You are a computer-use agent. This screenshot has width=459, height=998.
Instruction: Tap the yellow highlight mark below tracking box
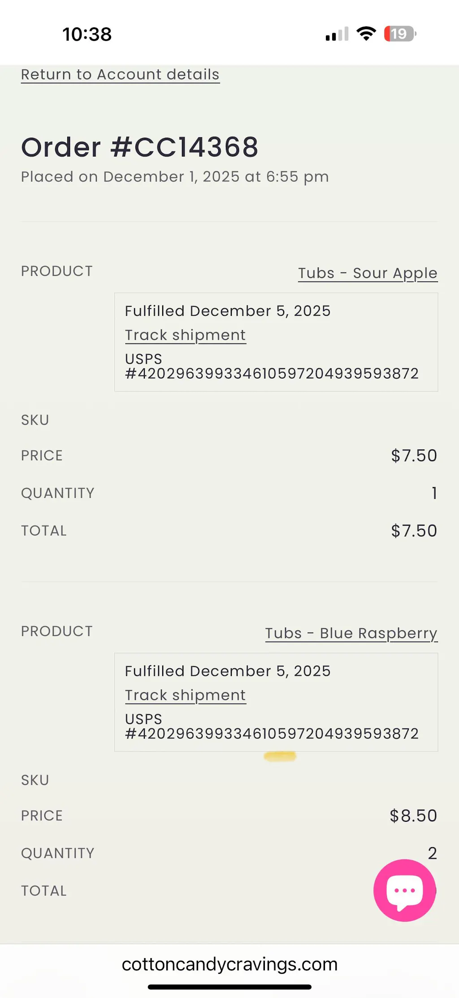(280, 757)
